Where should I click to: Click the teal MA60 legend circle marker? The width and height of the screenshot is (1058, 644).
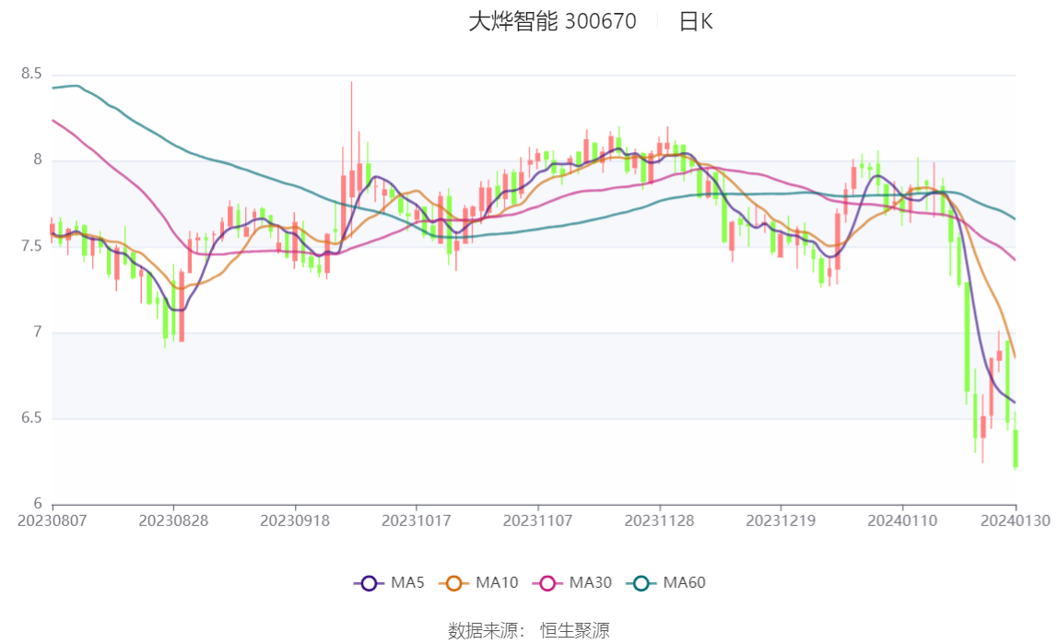(641, 583)
